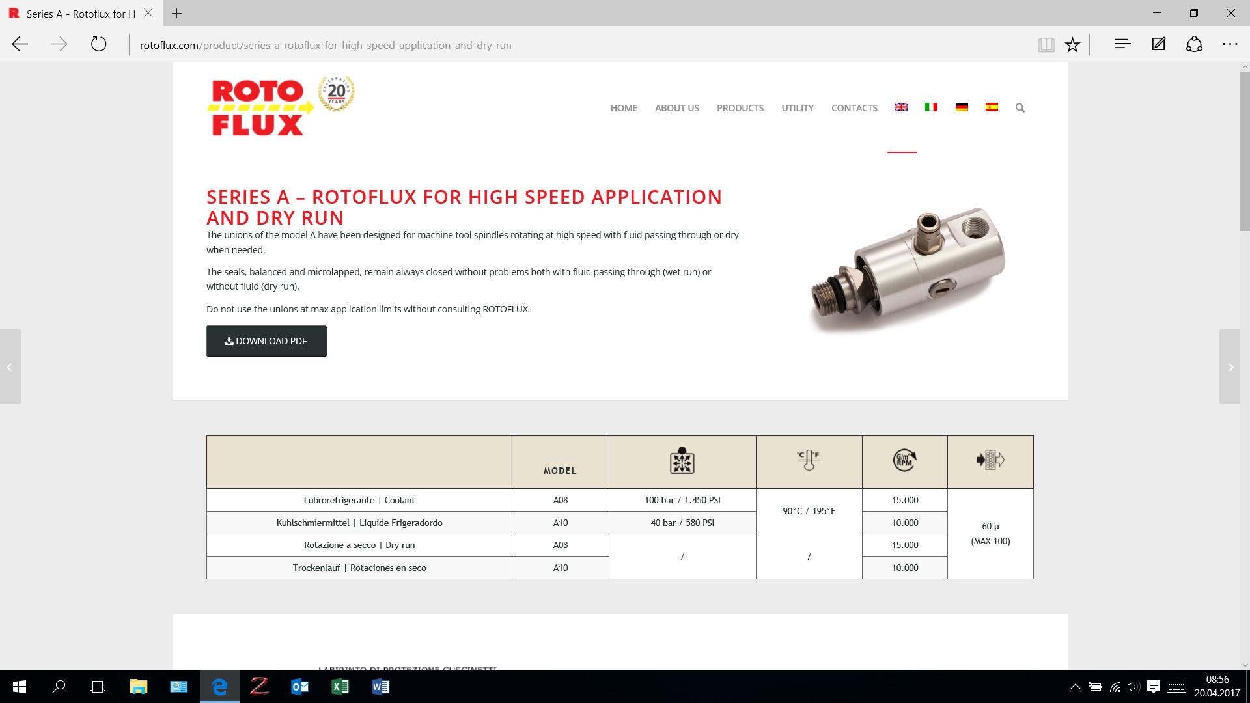Click the 'Lubrorefrigerante | Coolant' row label

pos(359,500)
